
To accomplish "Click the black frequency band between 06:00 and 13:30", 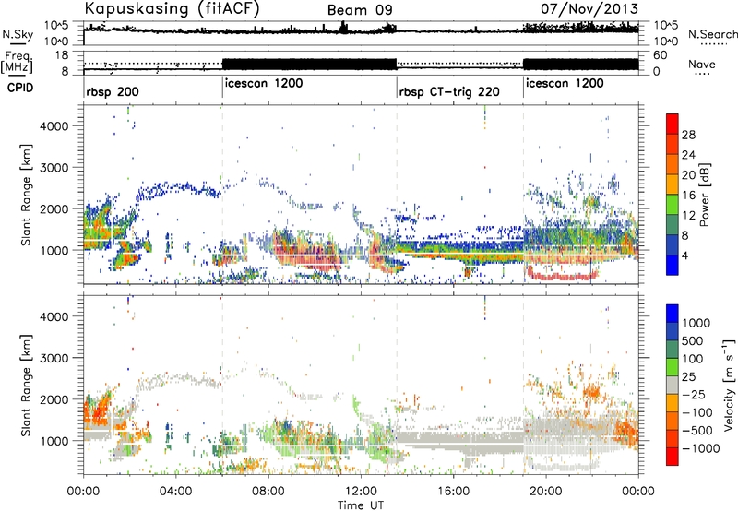I will coord(309,65).
